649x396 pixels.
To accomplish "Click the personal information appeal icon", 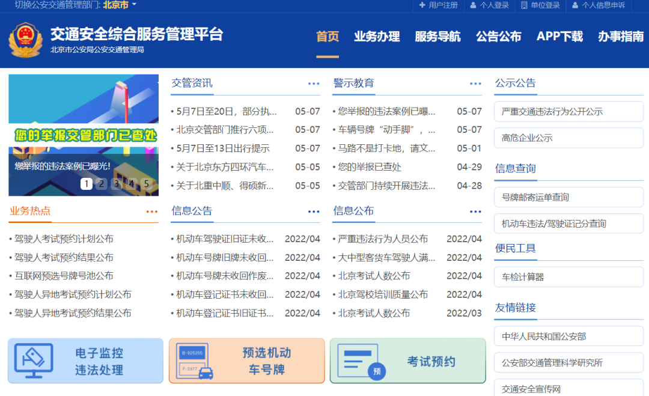I will click(x=575, y=5).
